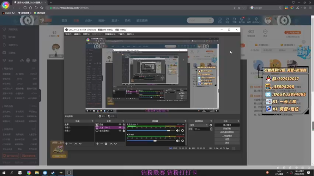314x176 pixels.
Task: Open the notification center in the system tray
Action: (309, 172)
